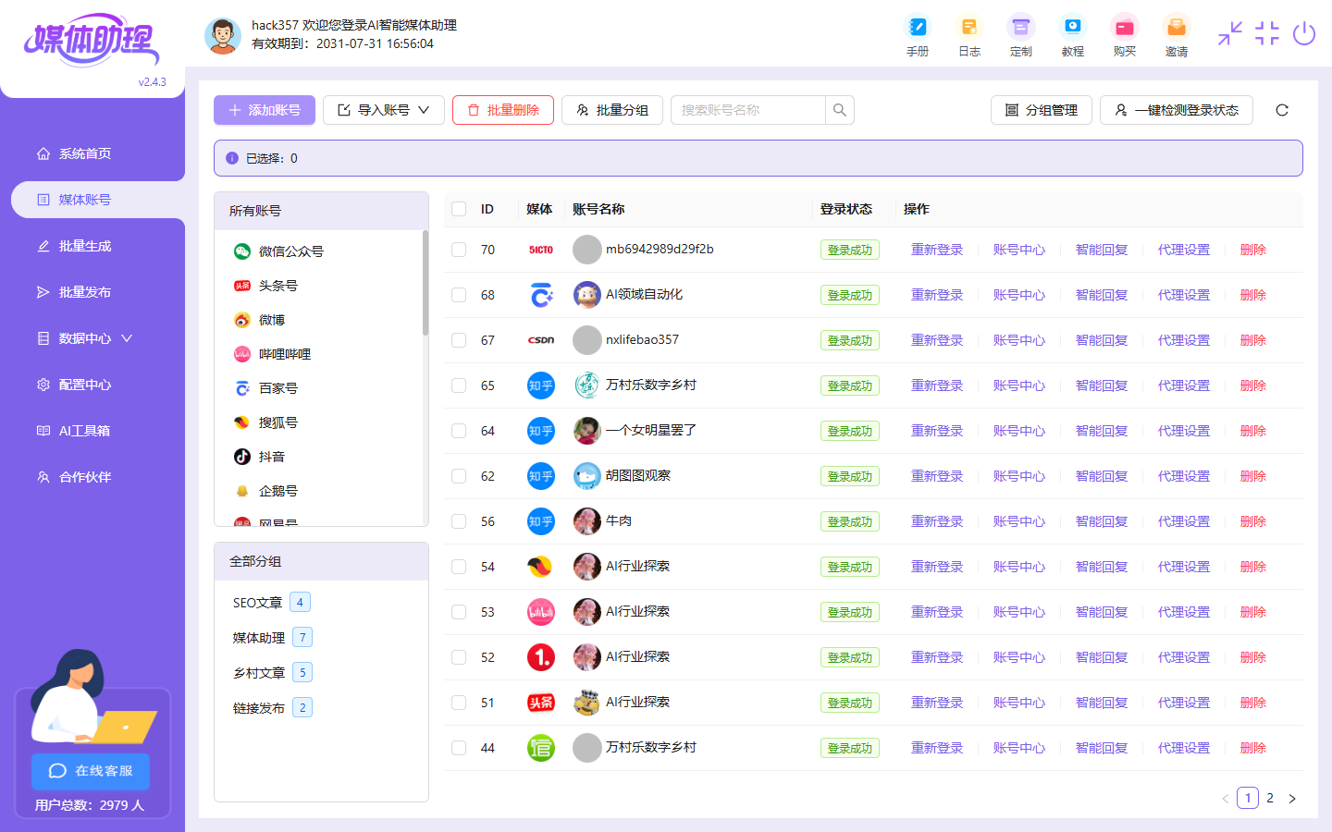Viewport: 1332px width, 832px height.
Task: Go to previous page arrow in pagination
Action: coord(1226,799)
